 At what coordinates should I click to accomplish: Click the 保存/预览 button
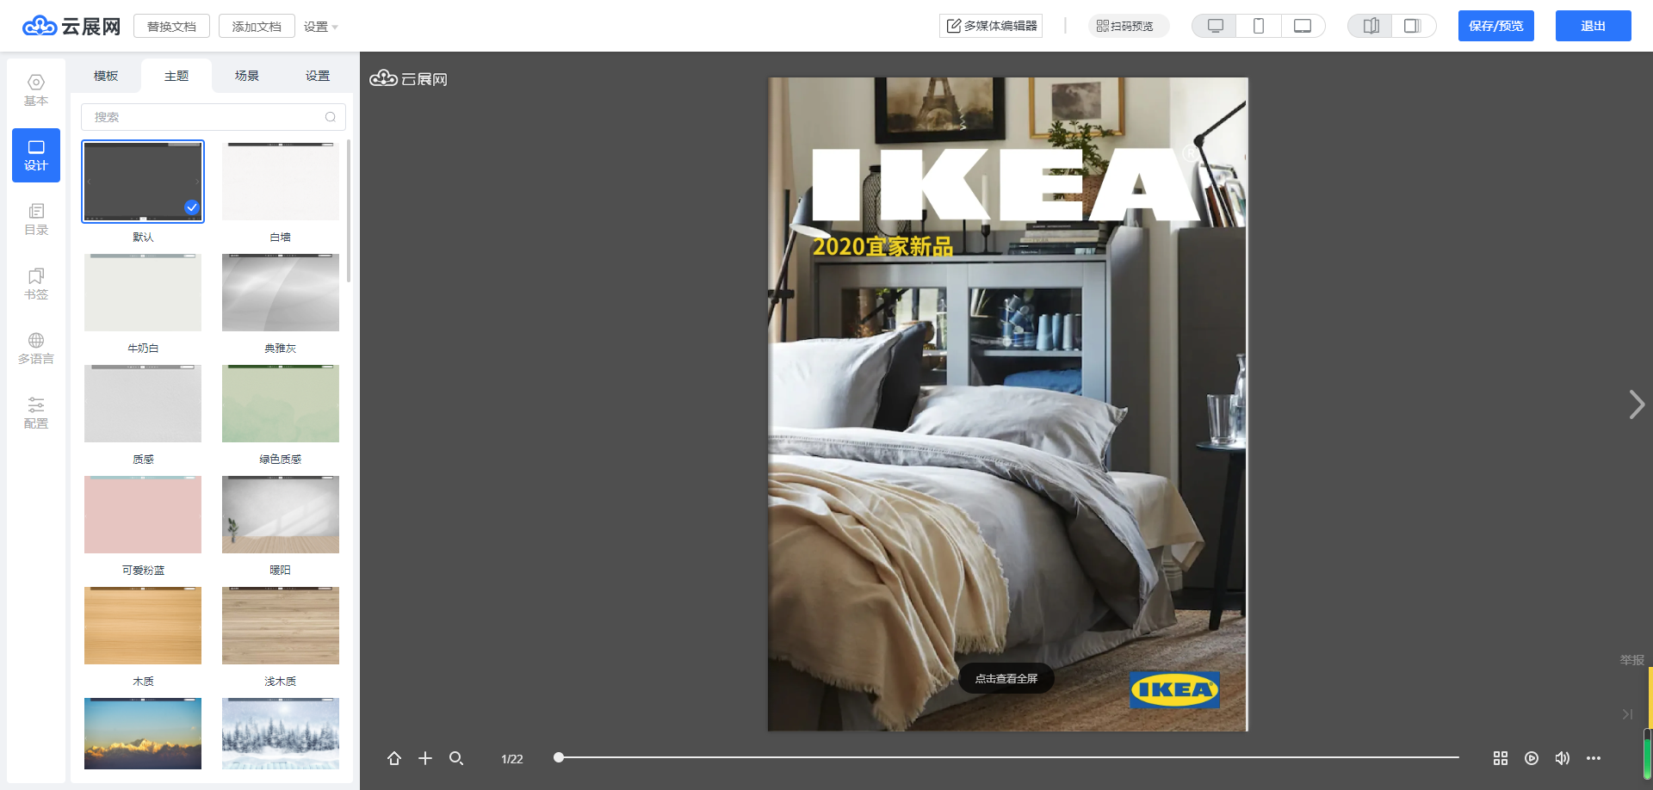coord(1495,26)
